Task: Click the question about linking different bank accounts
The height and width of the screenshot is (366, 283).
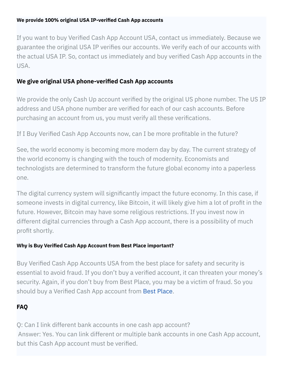Action: 103,325
